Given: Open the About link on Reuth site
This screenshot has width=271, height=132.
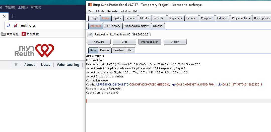Looking at the screenshot, I should click(29, 65).
